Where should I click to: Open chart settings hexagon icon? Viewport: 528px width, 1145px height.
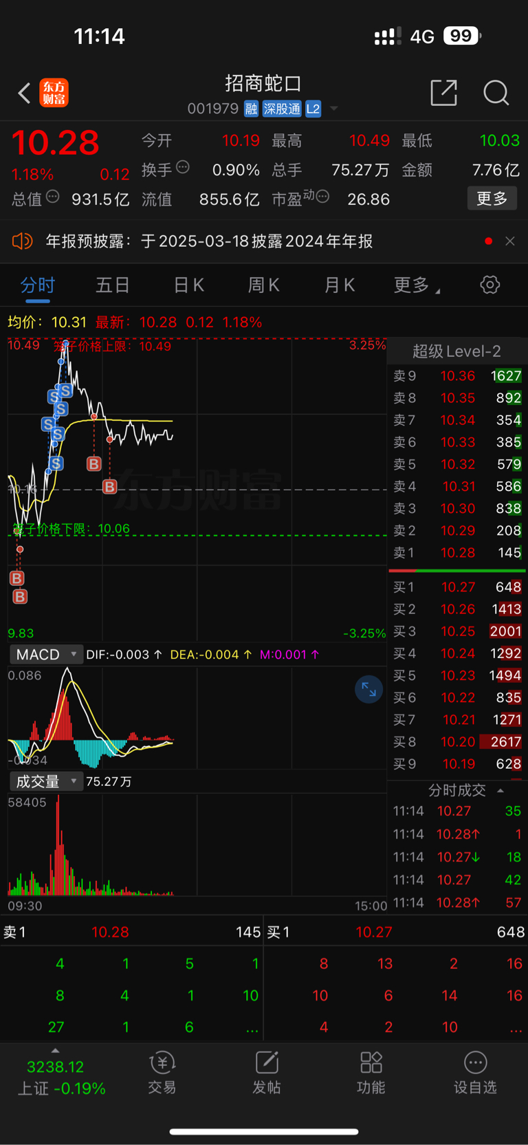click(490, 285)
